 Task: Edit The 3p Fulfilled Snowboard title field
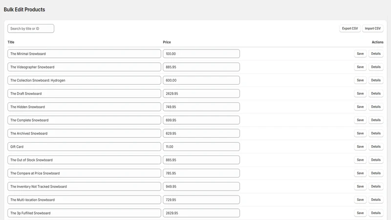point(84,213)
